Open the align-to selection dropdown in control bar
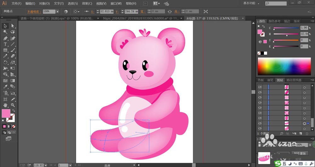Screen dimensions: 315x167 click(76, 12)
